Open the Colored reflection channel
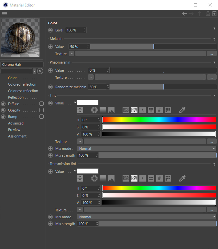 click(22, 84)
